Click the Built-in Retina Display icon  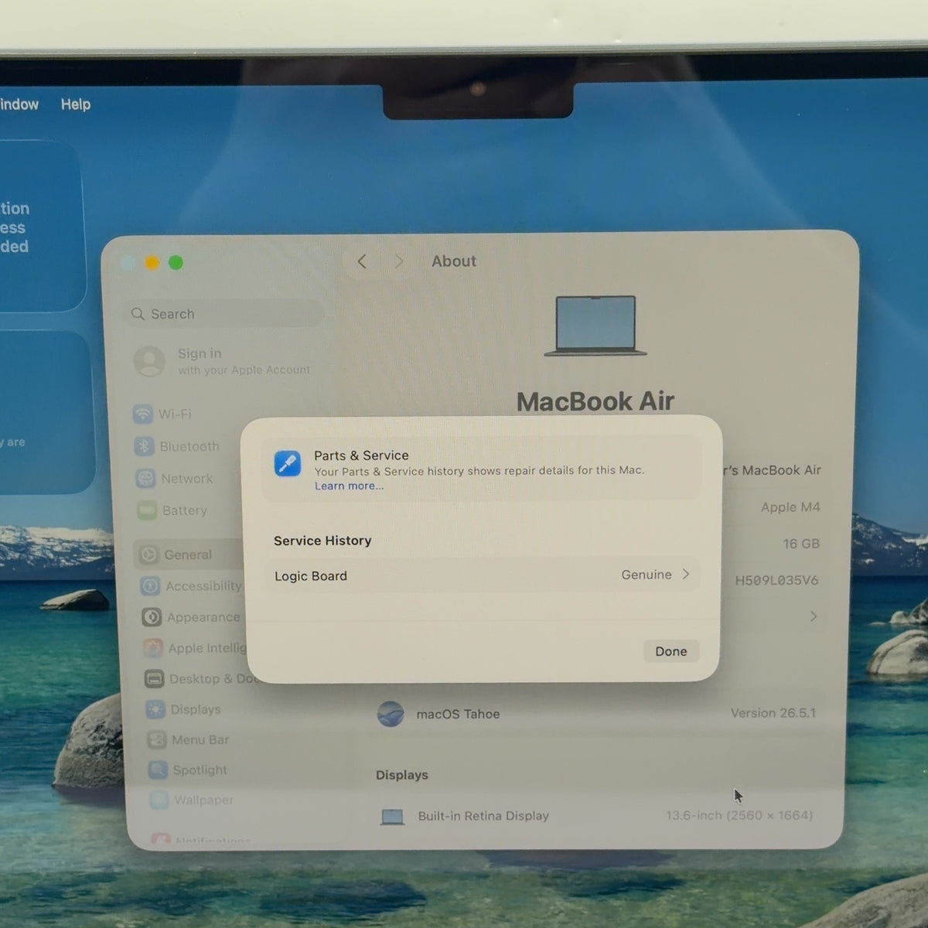coord(393,817)
